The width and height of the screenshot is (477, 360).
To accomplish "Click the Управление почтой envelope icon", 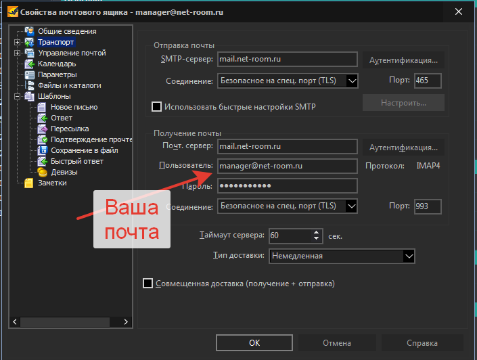I will point(30,53).
